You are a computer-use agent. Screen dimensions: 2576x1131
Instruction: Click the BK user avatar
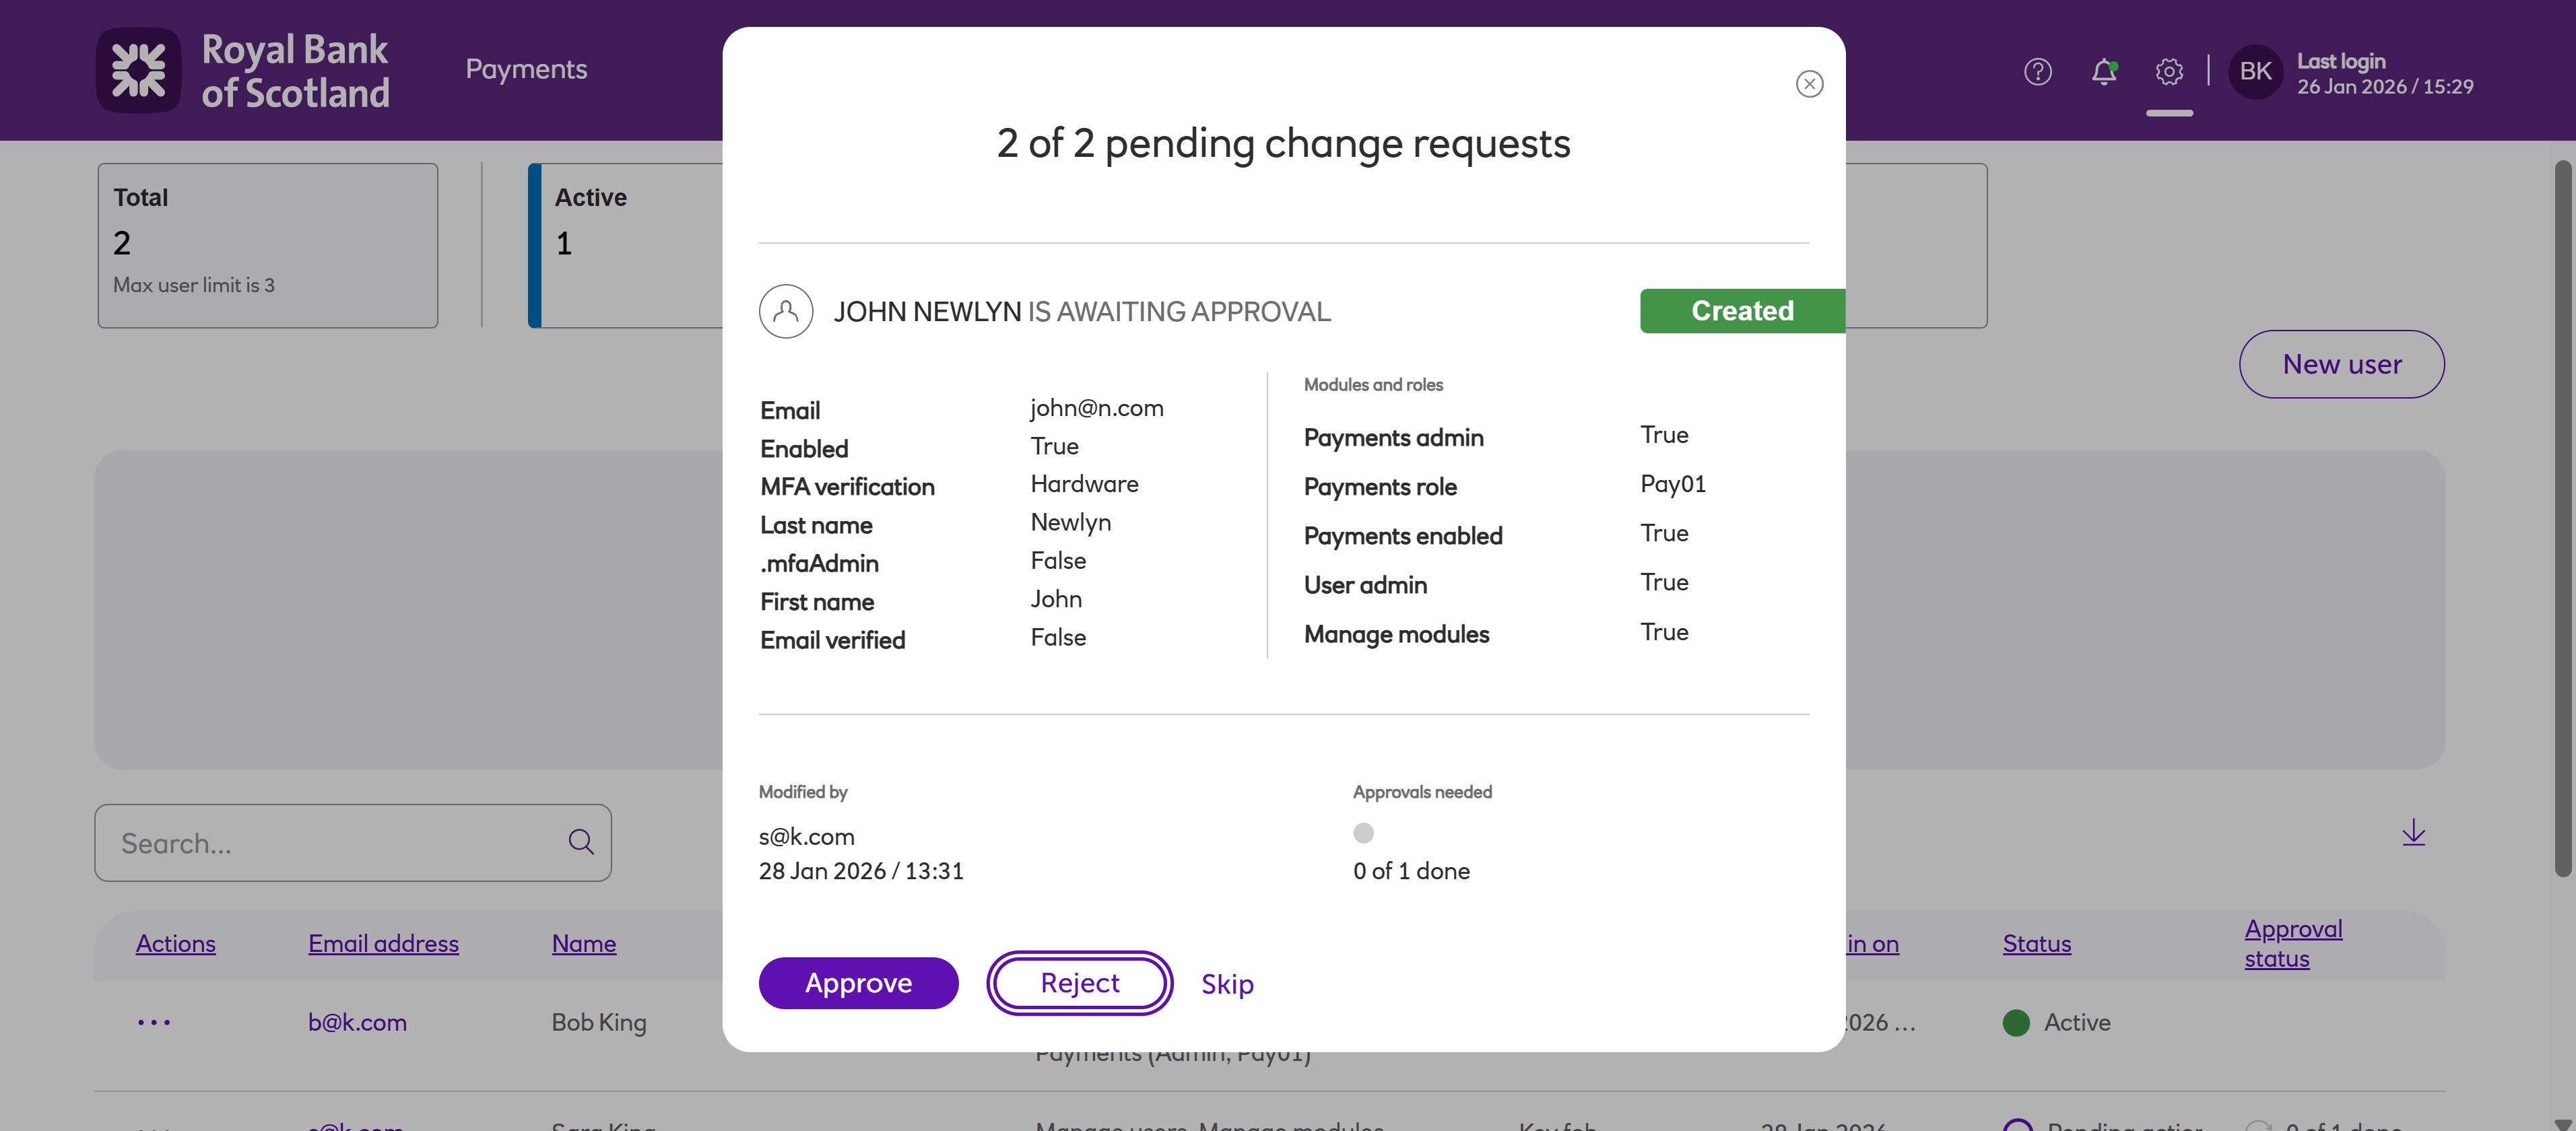(x=2254, y=72)
